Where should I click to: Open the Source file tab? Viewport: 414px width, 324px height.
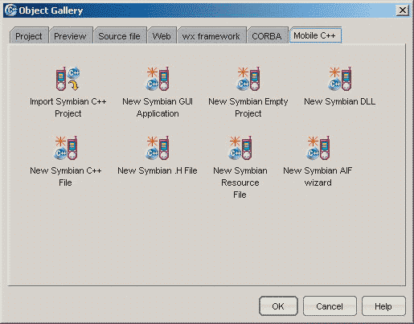120,36
